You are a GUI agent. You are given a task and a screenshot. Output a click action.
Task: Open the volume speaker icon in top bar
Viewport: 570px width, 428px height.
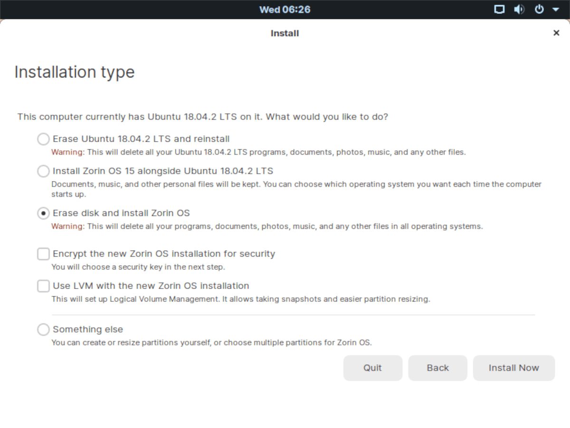pyautogui.click(x=519, y=9)
